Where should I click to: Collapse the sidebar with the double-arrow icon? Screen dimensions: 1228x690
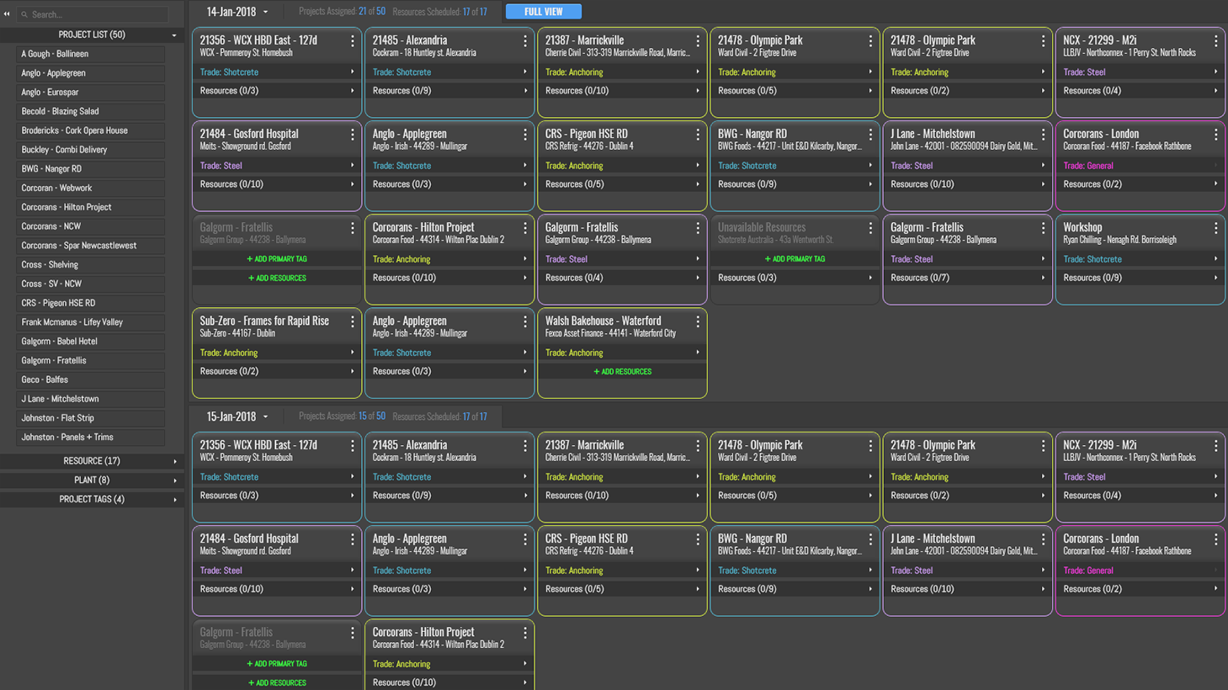click(7, 14)
